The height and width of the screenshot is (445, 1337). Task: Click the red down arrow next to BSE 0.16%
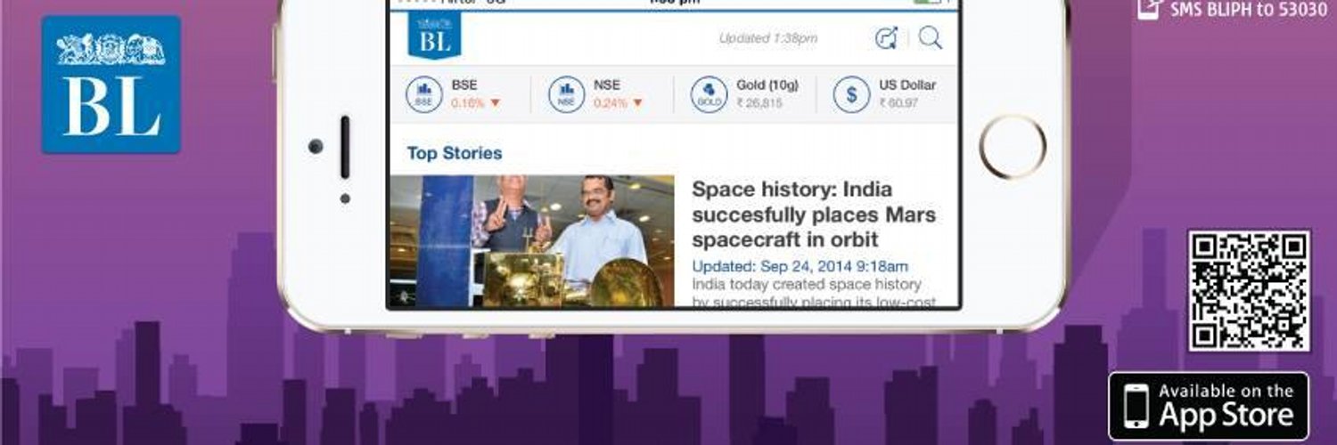pyautogui.click(x=496, y=103)
